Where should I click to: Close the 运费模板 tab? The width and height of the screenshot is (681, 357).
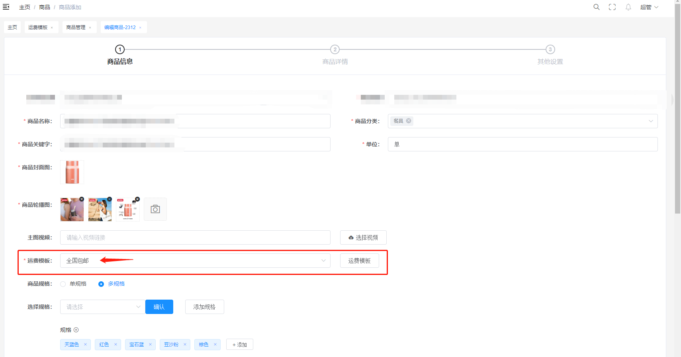tap(52, 27)
